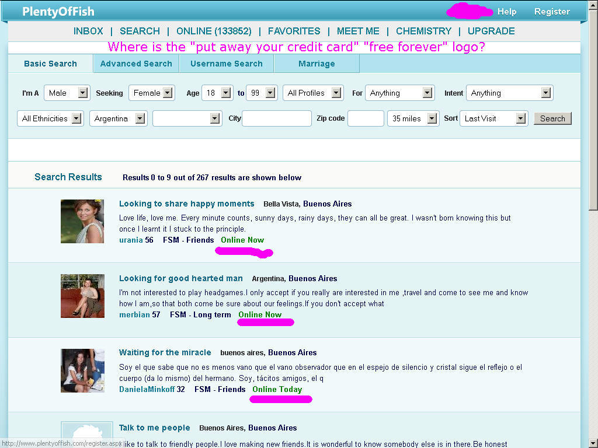
Task: Open placeholder photo of Talk to me people
Action: click(x=87, y=434)
